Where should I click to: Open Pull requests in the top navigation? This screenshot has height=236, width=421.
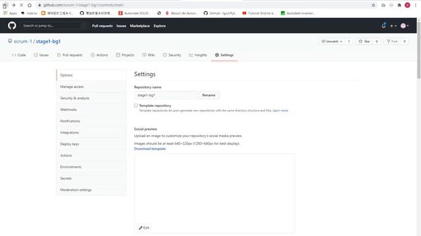103,26
